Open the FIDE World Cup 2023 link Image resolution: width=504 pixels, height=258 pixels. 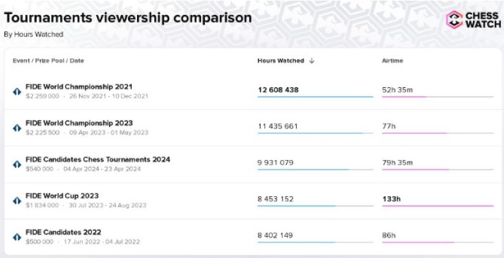point(62,195)
